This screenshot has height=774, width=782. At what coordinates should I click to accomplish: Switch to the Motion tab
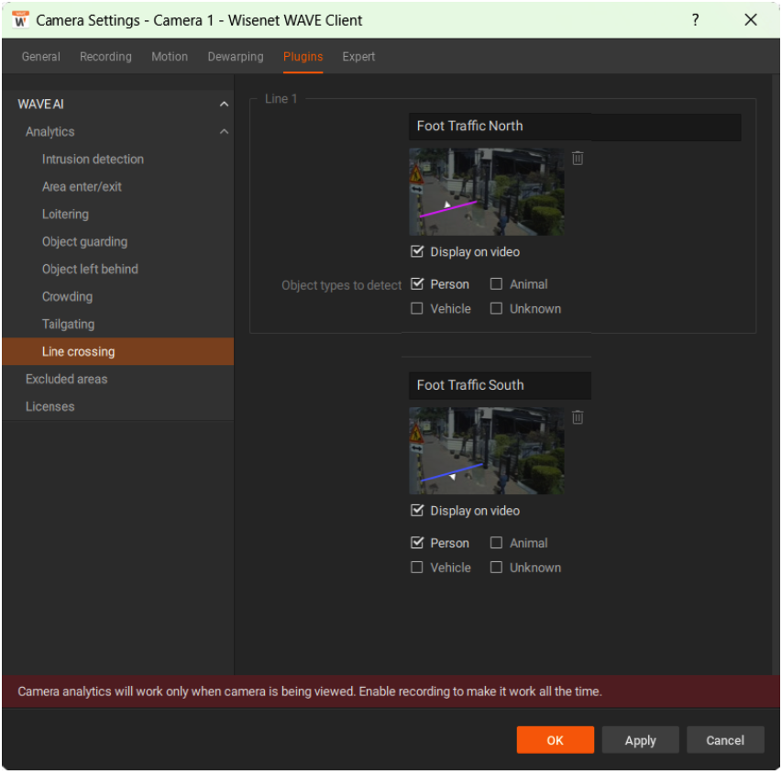[170, 56]
